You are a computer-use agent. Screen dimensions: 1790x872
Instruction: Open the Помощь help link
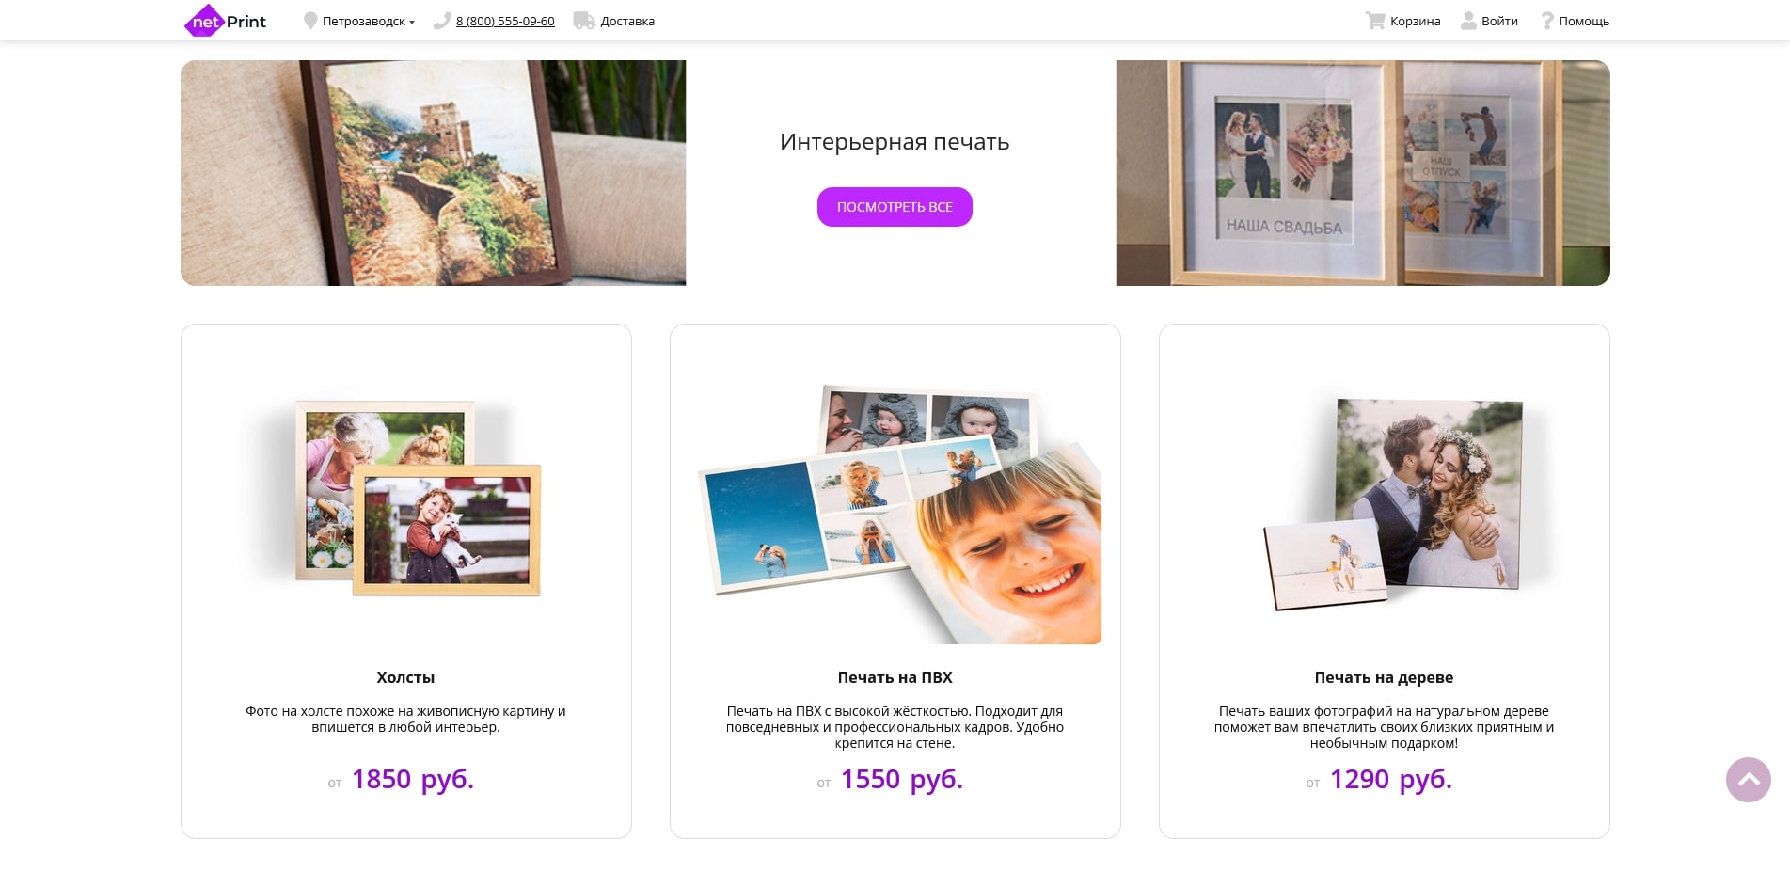tap(1584, 21)
